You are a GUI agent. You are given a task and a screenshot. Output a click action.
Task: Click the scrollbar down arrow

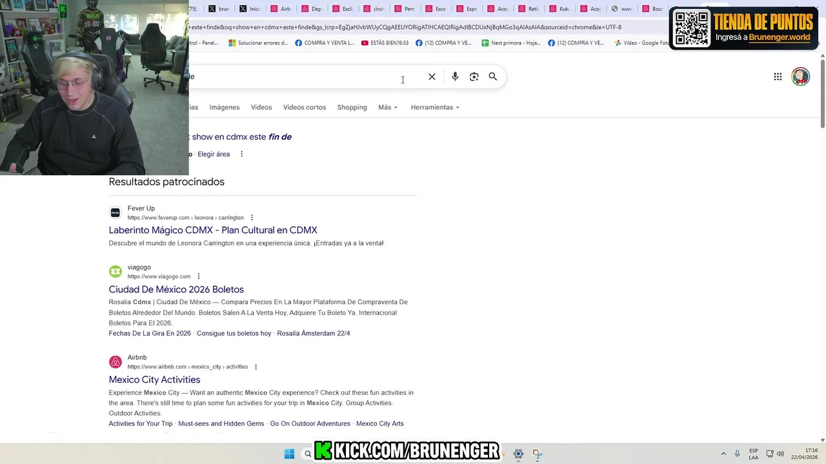pyautogui.click(x=822, y=439)
